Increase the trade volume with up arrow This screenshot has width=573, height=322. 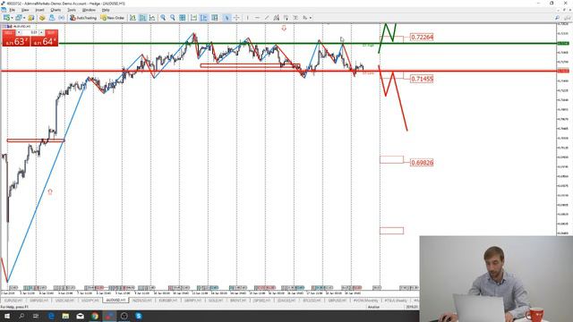click(x=41, y=32)
